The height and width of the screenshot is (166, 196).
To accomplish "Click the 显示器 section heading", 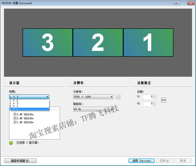I will (14, 83).
